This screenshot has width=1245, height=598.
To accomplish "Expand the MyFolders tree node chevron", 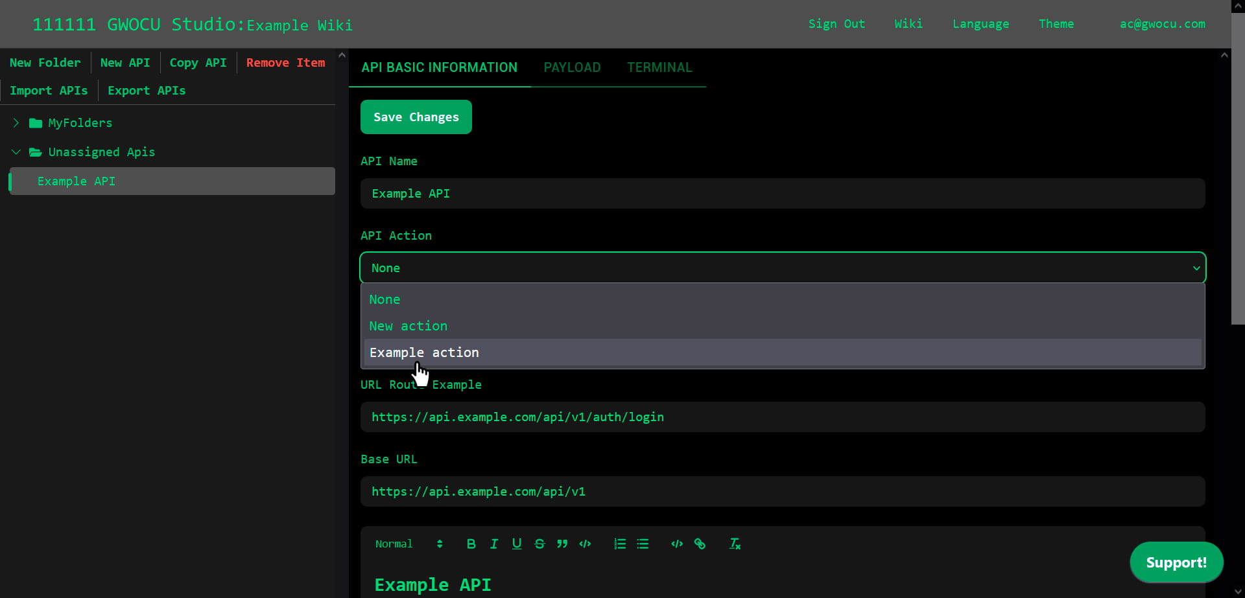I will 16,122.
